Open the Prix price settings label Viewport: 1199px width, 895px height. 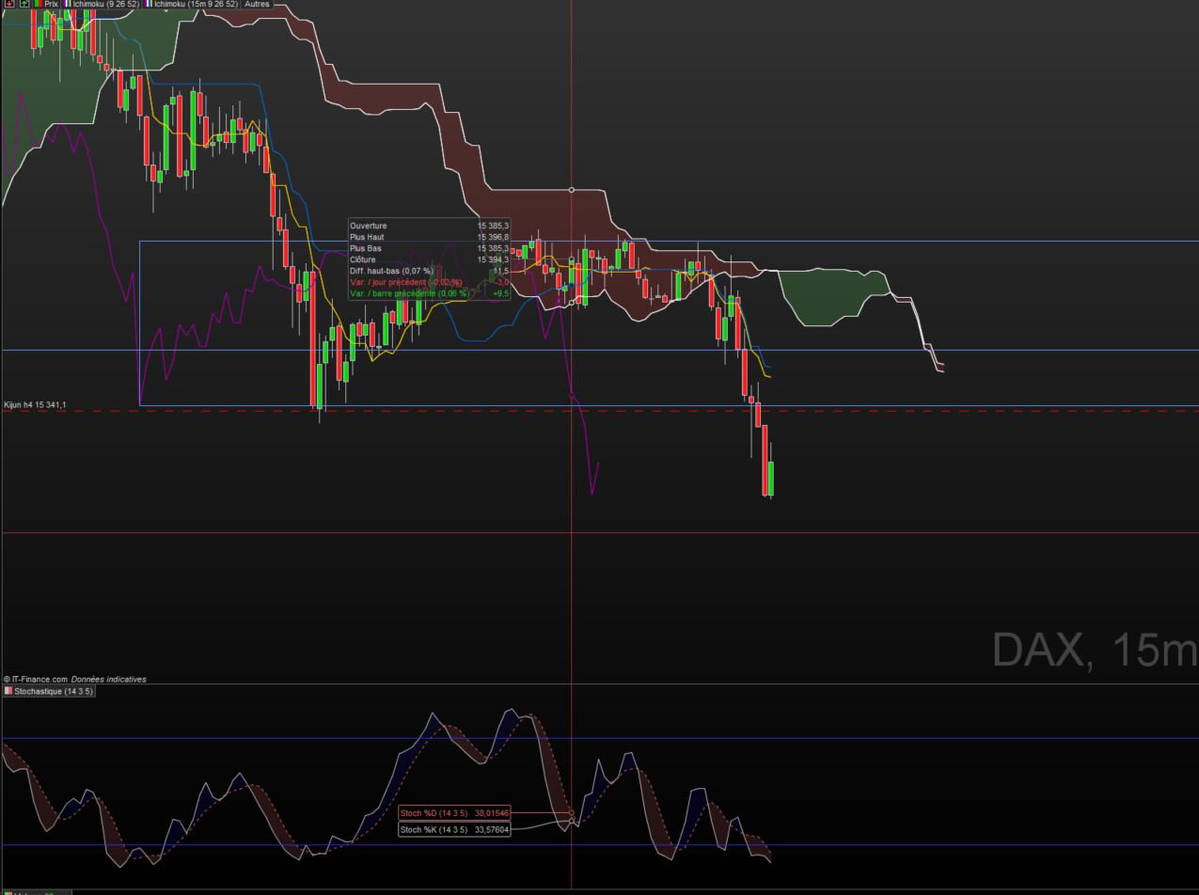[46, 4]
